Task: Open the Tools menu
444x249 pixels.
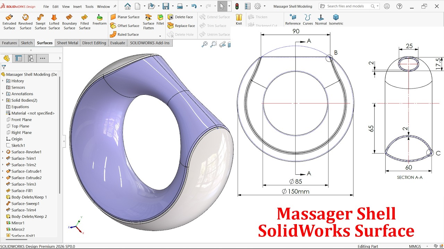Action: 89,7
